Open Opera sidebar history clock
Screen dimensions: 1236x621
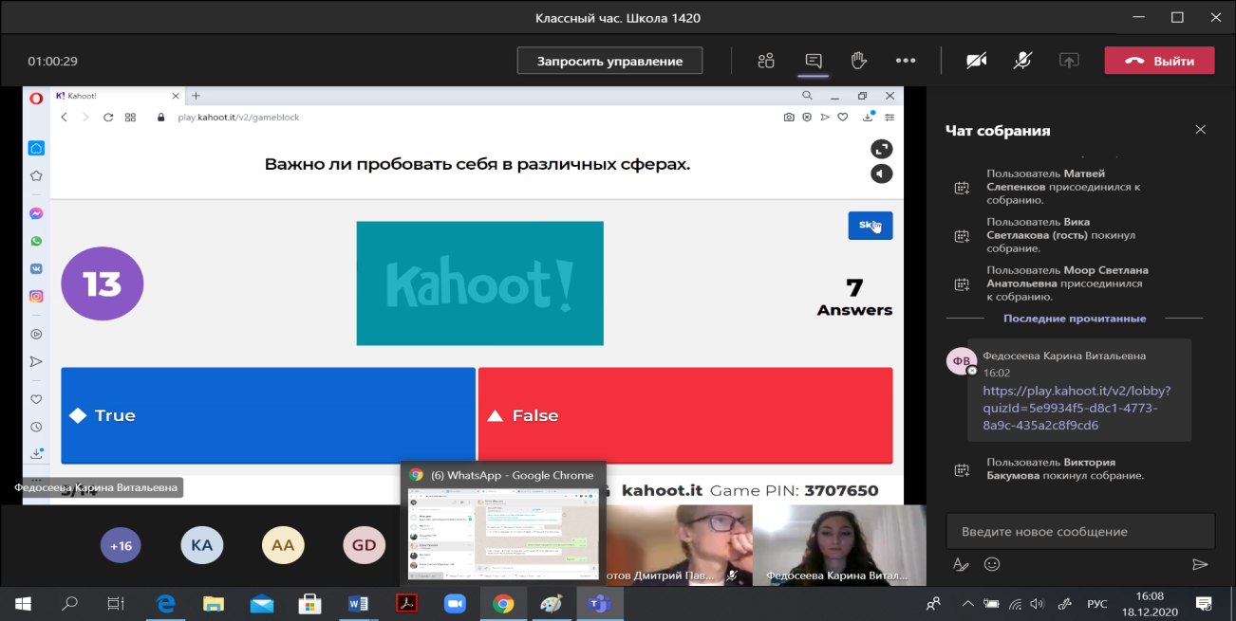(x=36, y=427)
